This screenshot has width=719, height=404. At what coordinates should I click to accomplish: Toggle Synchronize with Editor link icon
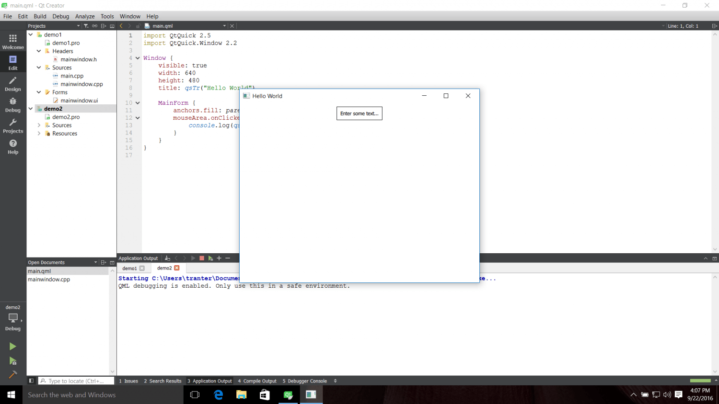[x=95, y=26]
